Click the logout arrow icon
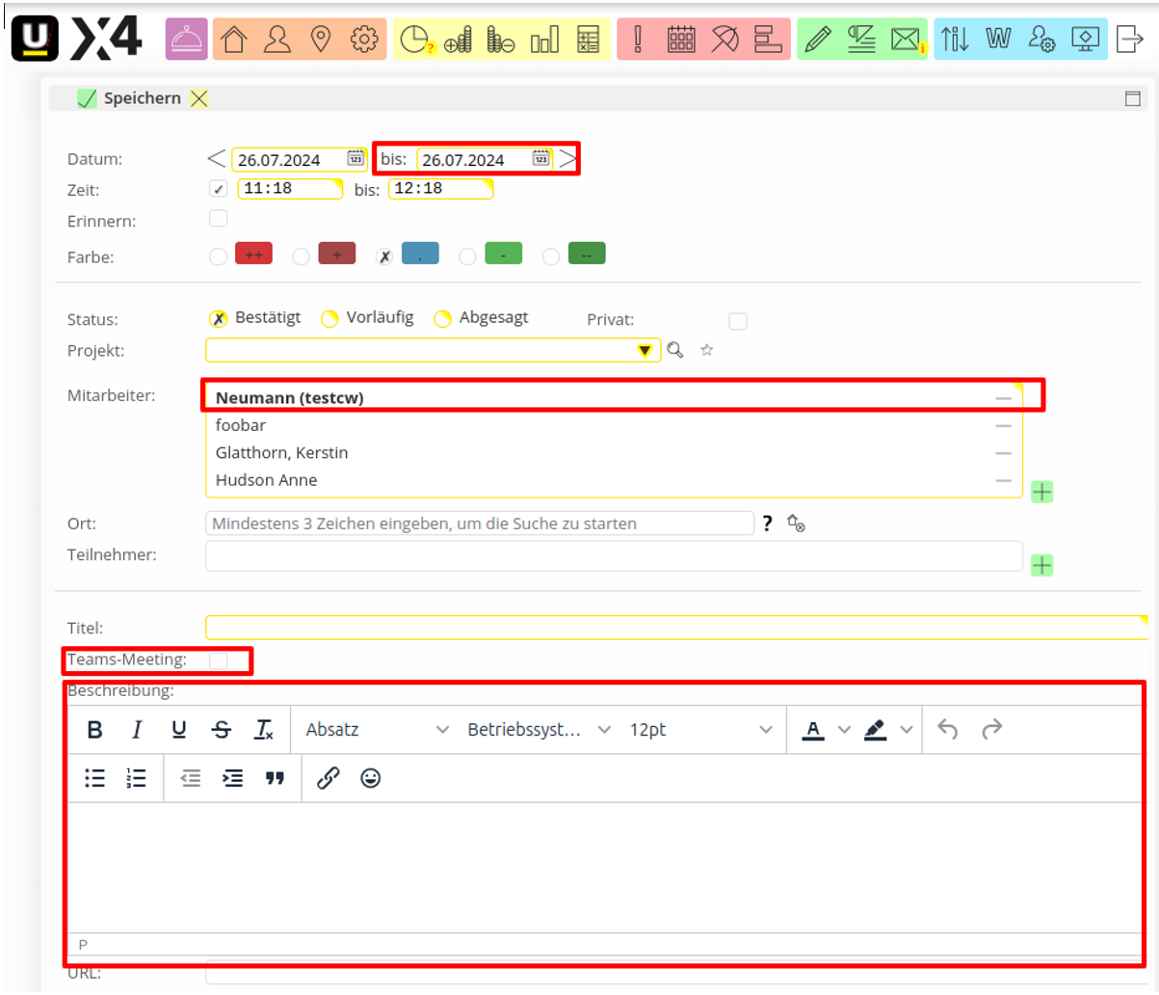Screen dimensions: 1159x995 pyautogui.click(x=1130, y=40)
